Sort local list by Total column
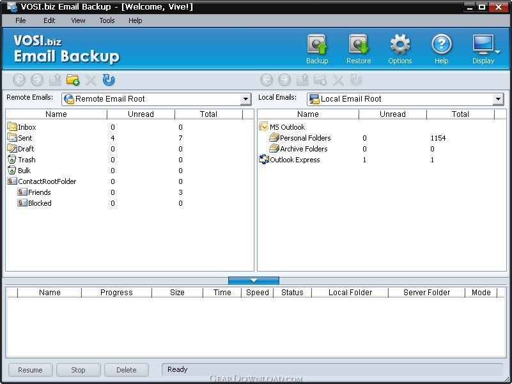This screenshot has width=512, height=384. click(x=460, y=114)
